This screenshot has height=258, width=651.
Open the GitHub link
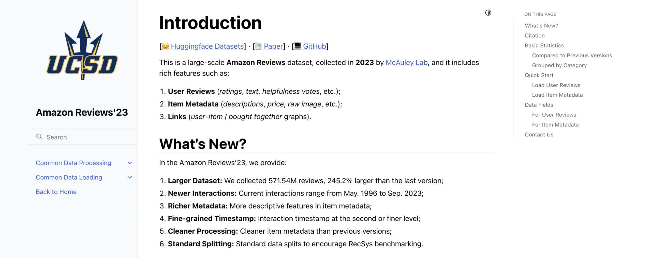tap(314, 46)
